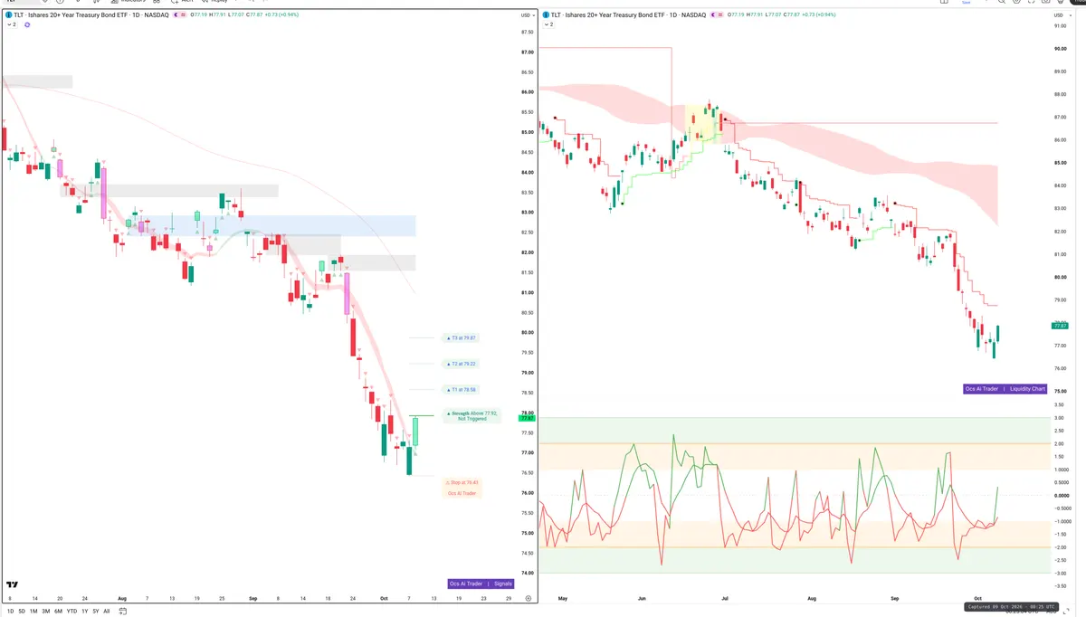Click the T1 at 78.58 target label
The image size is (1086, 617).
tap(461, 390)
